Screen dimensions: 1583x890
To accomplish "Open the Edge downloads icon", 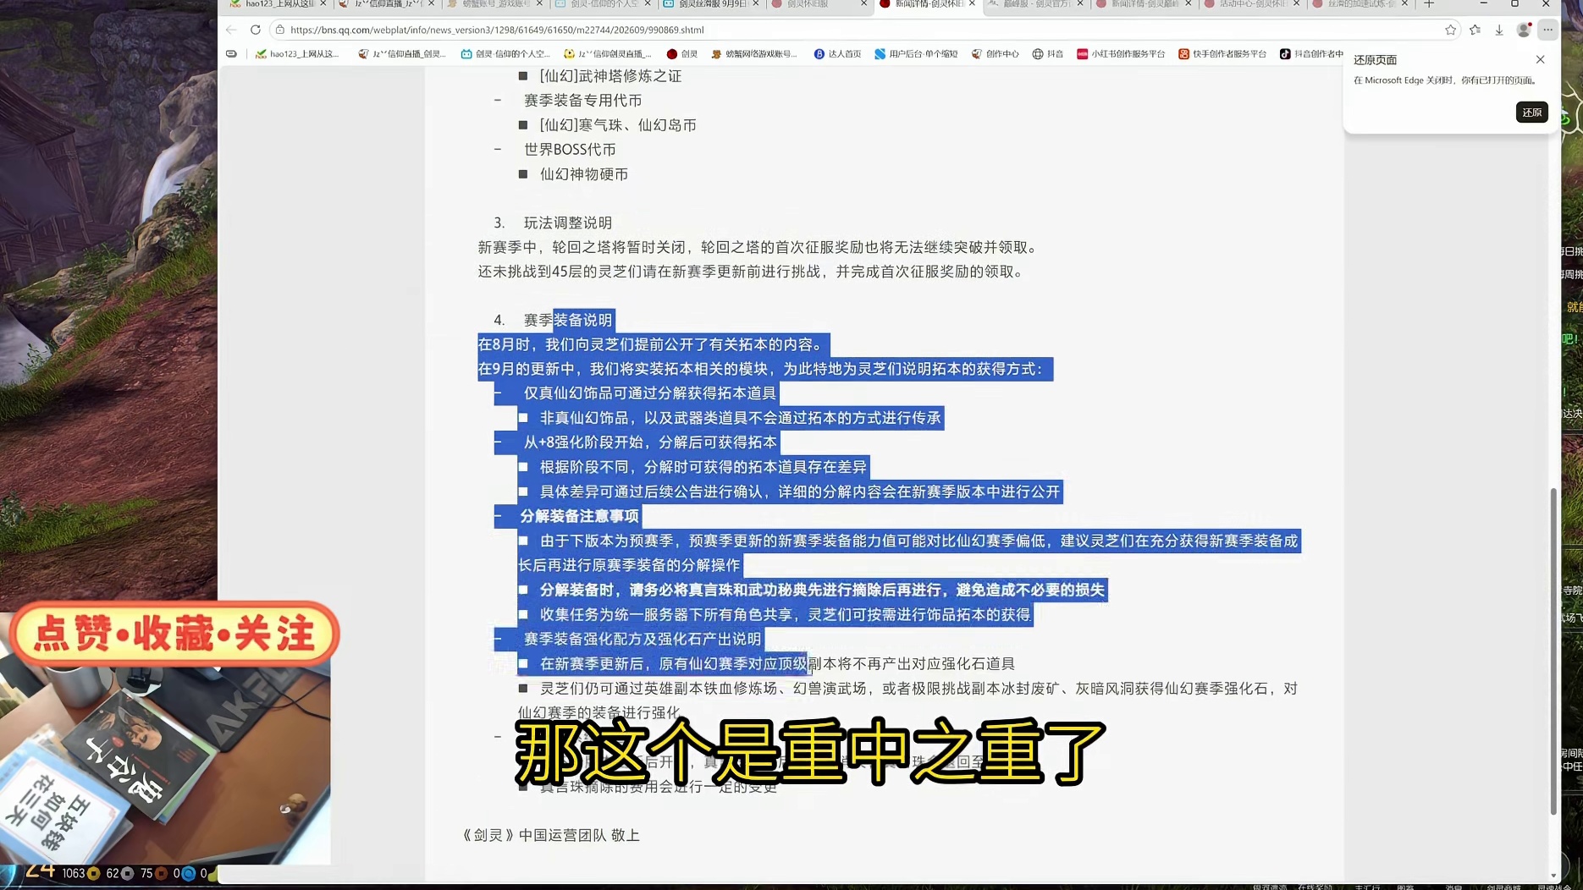I will coord(1498,30).
